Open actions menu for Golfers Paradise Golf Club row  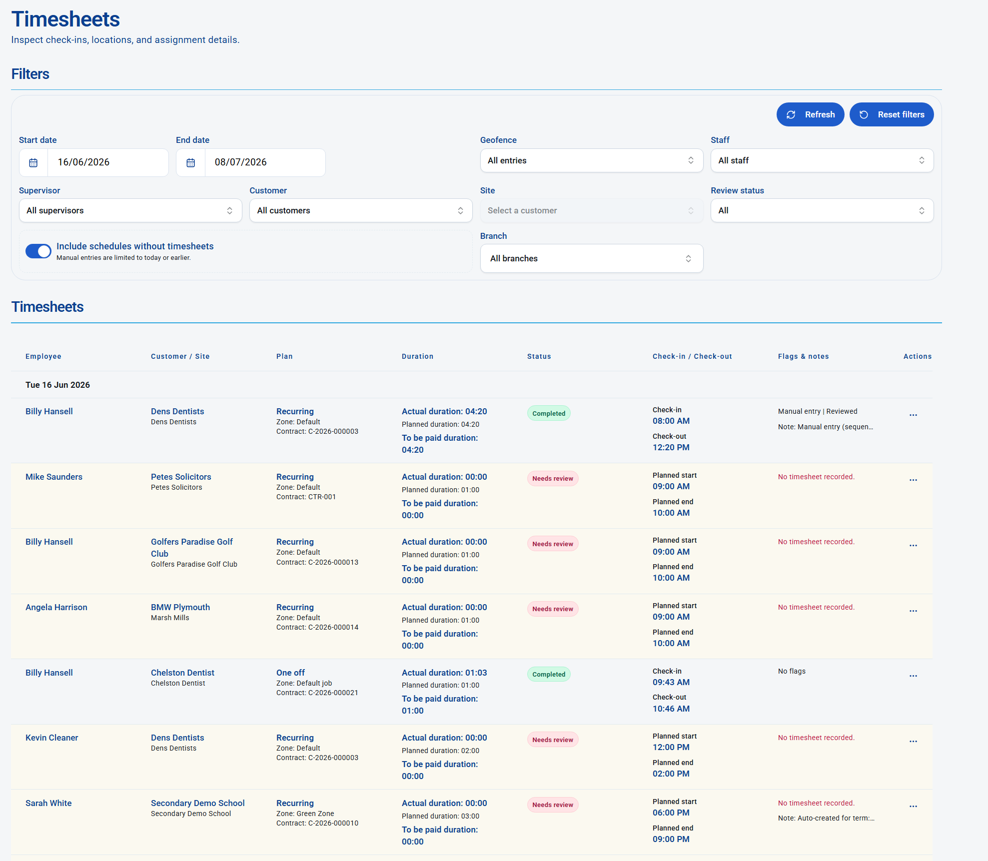(913, 546)
